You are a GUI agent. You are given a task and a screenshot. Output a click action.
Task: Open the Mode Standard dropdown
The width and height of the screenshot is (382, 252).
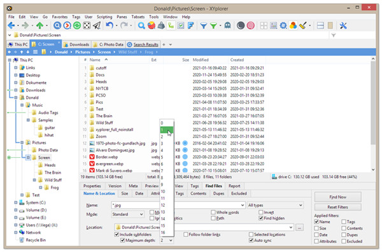(127, 214)
